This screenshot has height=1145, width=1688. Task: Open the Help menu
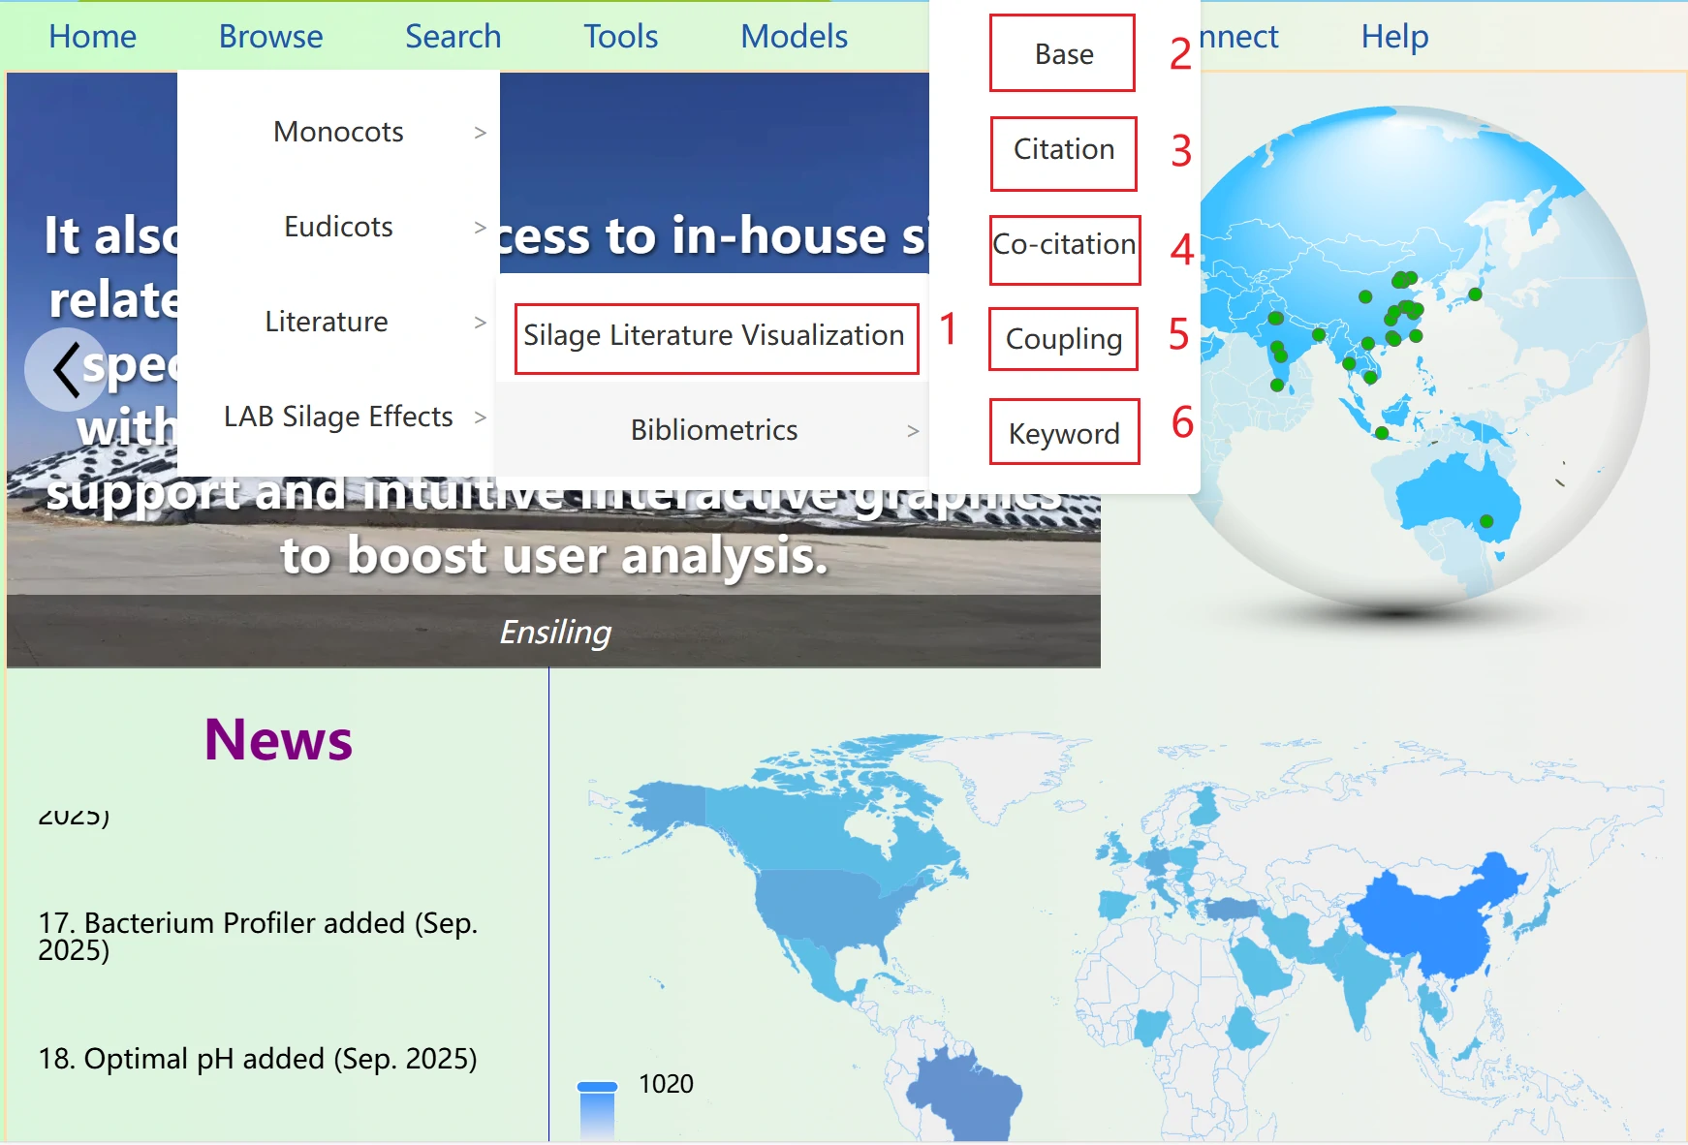coord(1394,36)
